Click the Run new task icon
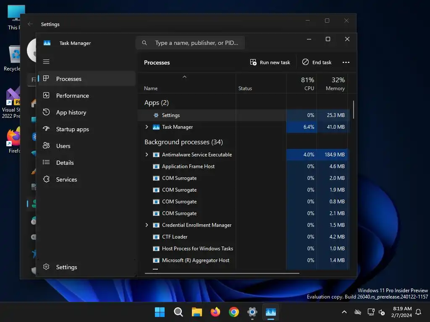The image size is (430, 322). (x=253, y=62)
